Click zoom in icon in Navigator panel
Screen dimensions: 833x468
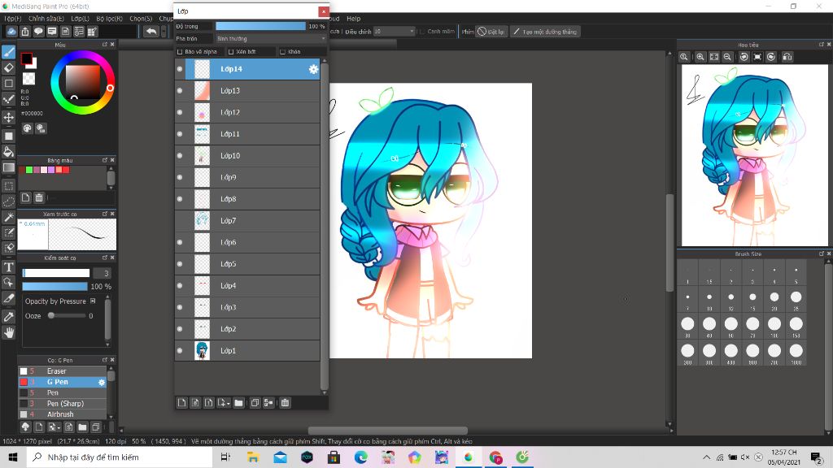click(x=700, y=57)
